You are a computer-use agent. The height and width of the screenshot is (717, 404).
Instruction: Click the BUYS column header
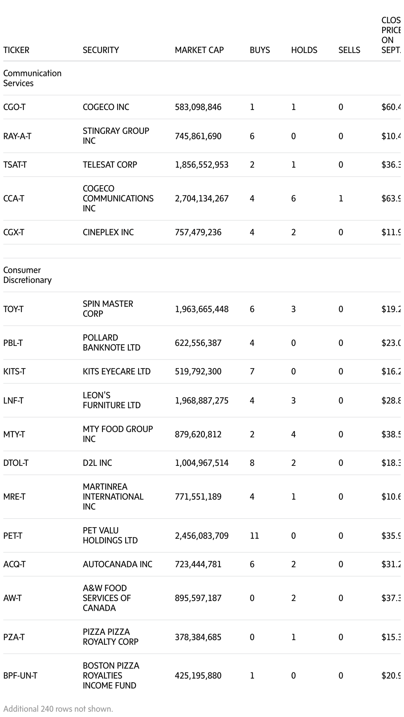pos(260,50)
